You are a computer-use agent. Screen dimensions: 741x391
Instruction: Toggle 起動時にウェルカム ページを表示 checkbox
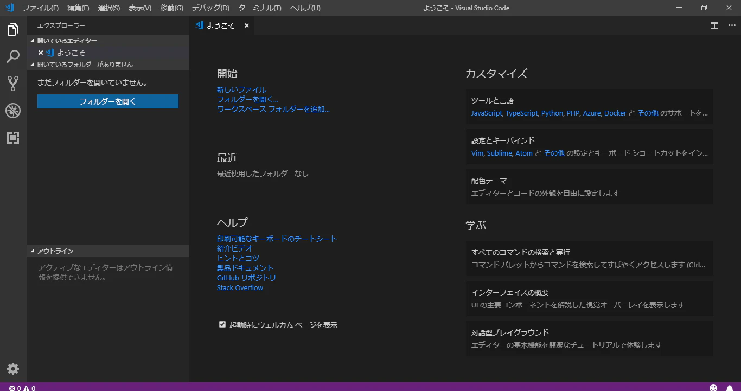click(x=222, y=324)
